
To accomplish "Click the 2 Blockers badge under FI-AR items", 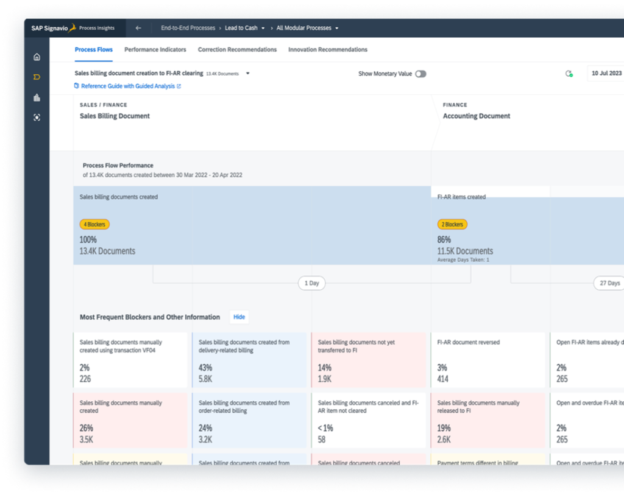I will (452, 224).
